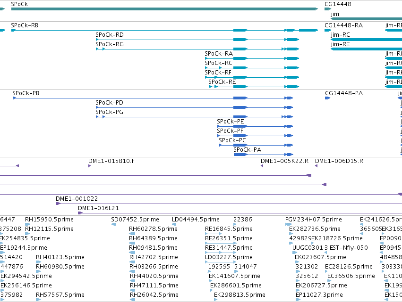Viewport: 402px width, 302px height.
Task: Click the DME1-005K22.R clone label
Action: [x=284, y=161]
